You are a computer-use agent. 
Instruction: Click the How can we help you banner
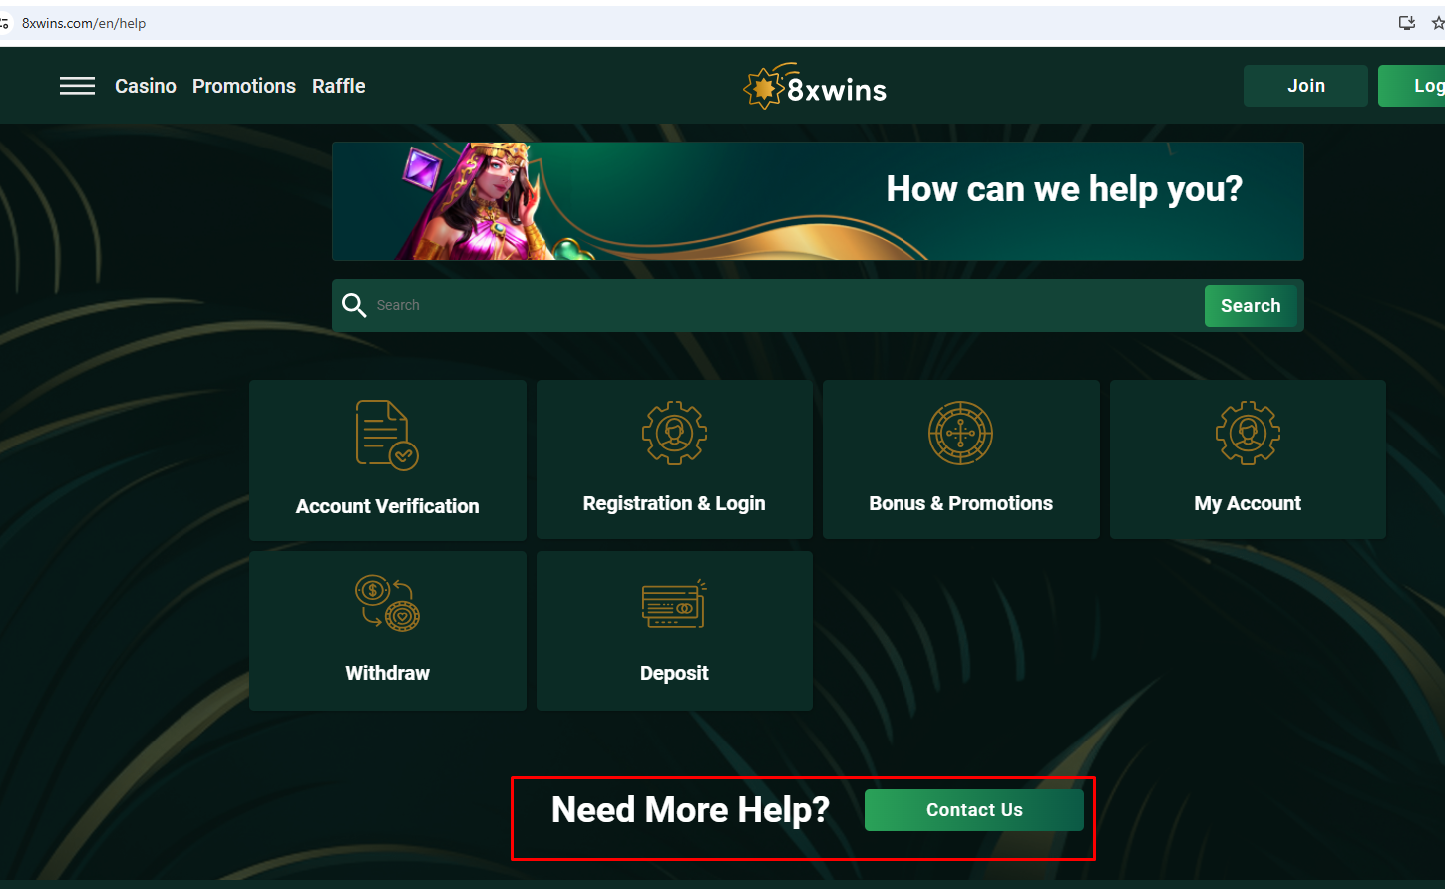coord(818,200)
